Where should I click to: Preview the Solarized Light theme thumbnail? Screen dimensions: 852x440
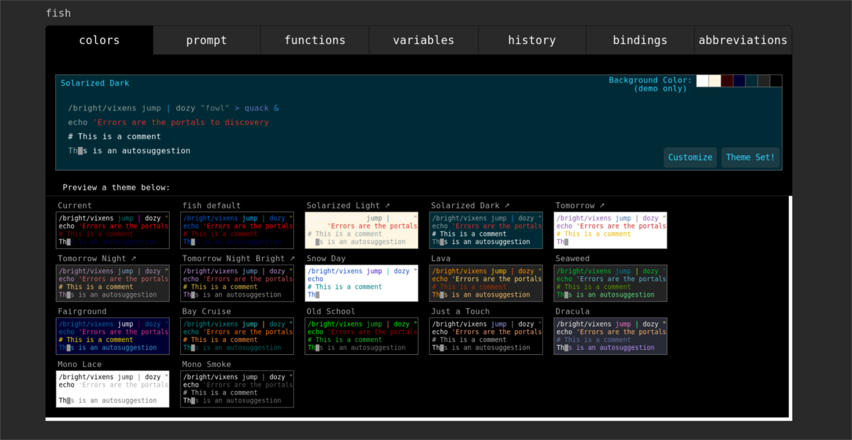361,230
